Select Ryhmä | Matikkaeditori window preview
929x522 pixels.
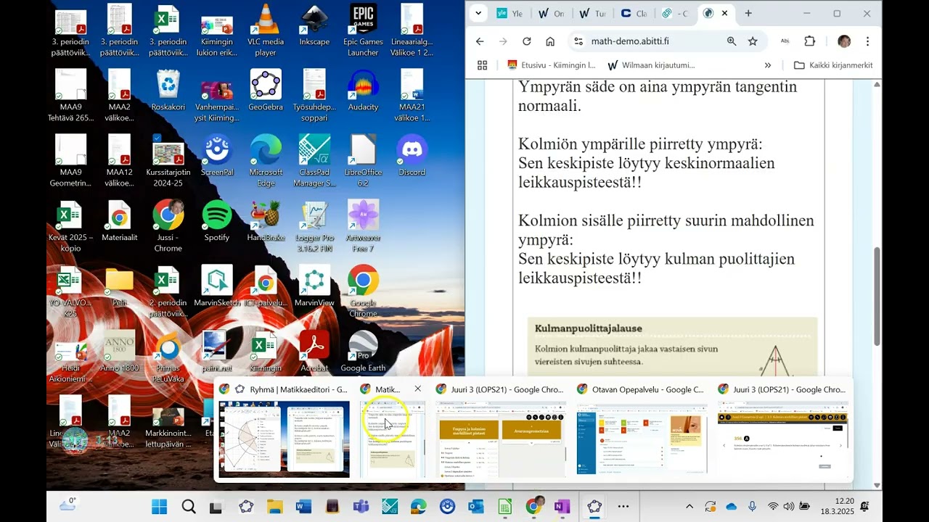[x=285, y=429]
